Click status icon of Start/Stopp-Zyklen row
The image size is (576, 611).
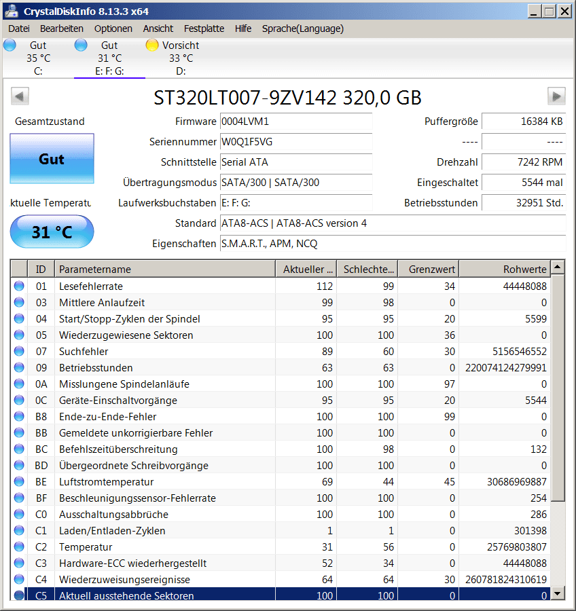point(19,319)
